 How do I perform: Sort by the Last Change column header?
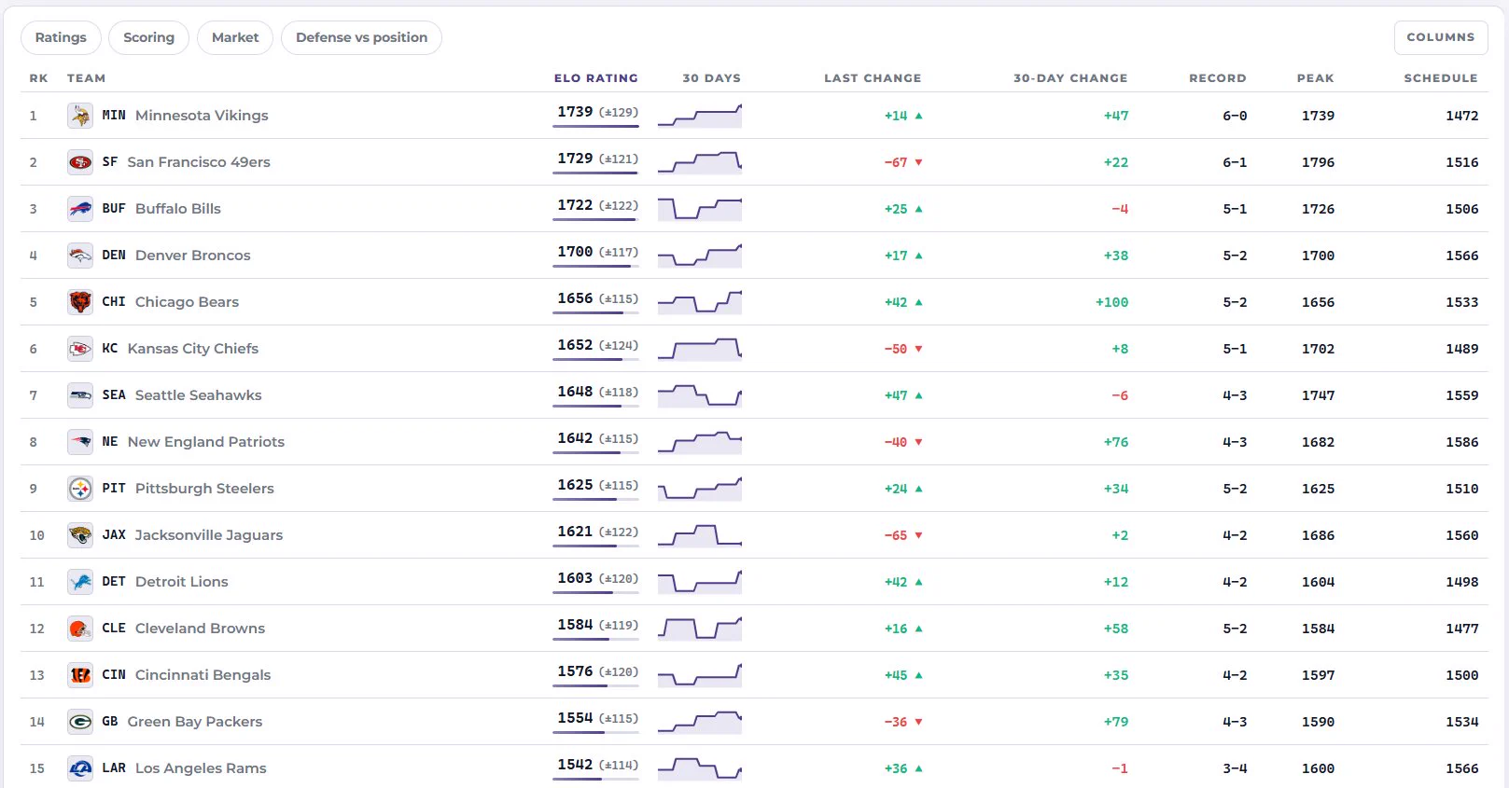(873, 78)
